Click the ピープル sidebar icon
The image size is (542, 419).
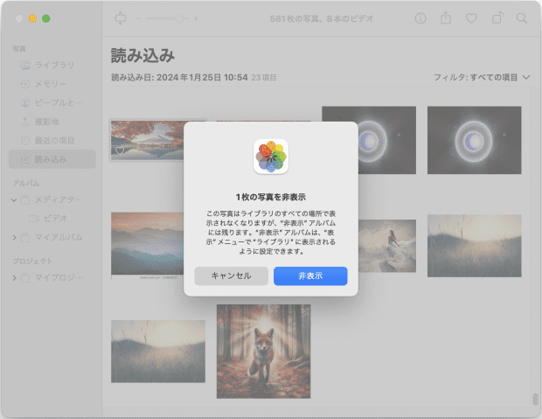[24, 102]
